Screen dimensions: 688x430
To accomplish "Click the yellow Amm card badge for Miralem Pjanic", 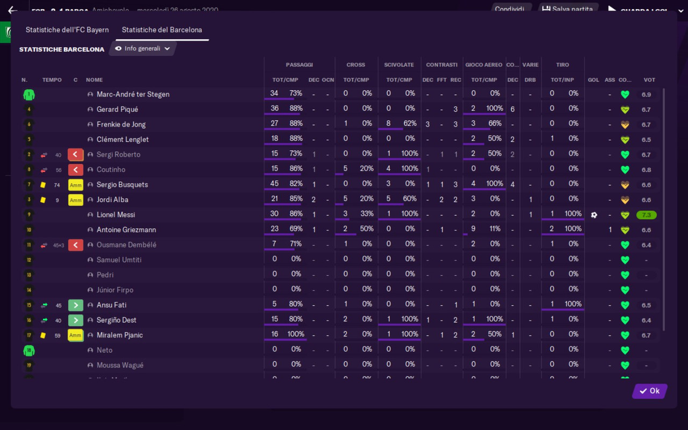I will tap(76, 335).
